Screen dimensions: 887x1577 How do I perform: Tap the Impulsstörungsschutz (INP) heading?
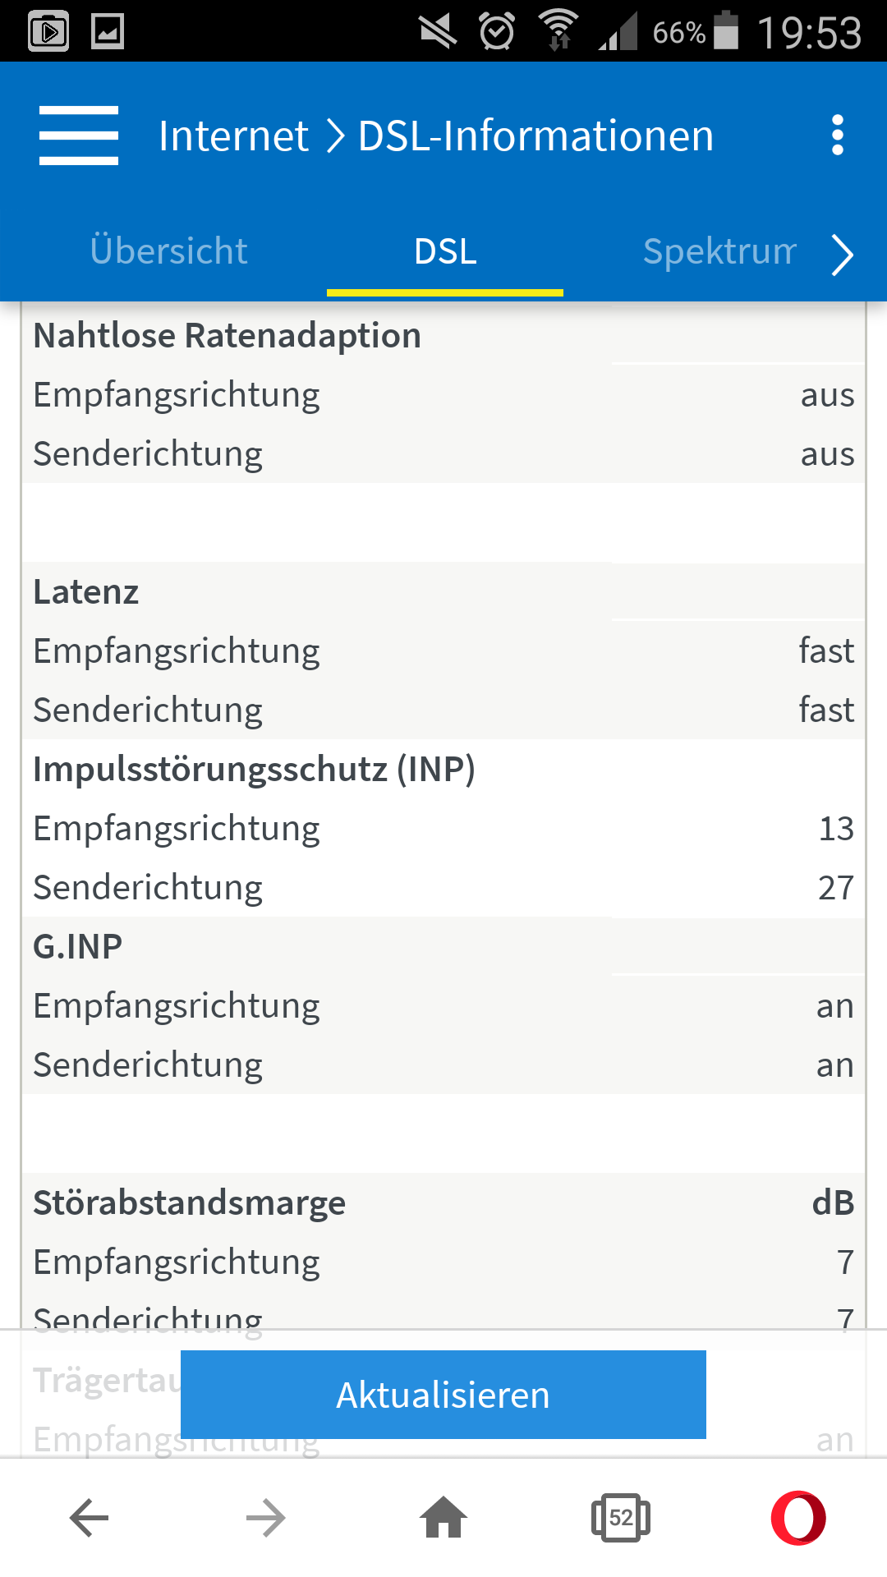254,770
